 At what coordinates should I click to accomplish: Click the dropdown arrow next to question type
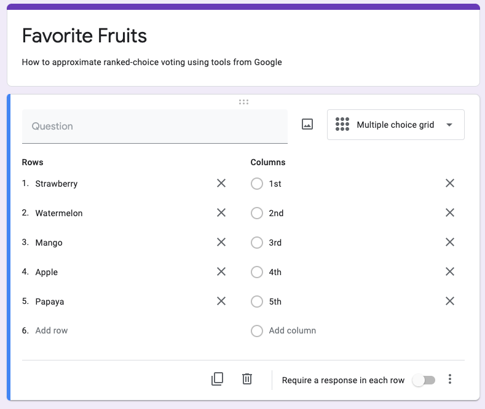[x=449, y=125]
